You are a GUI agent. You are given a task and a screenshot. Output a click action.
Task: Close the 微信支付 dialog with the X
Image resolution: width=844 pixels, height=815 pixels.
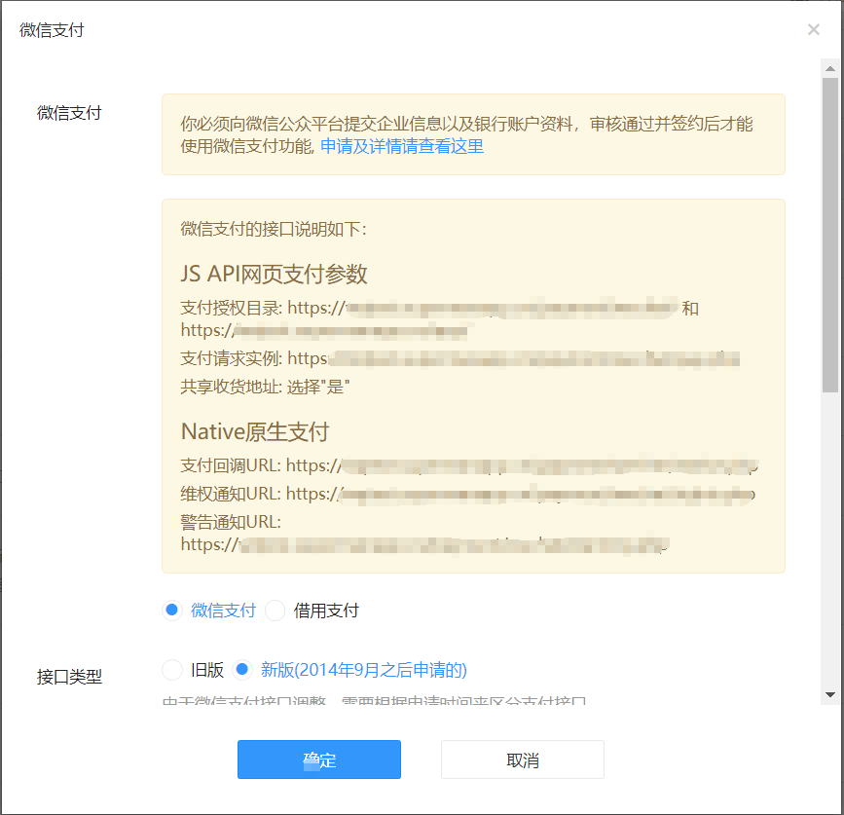(813, 29)
